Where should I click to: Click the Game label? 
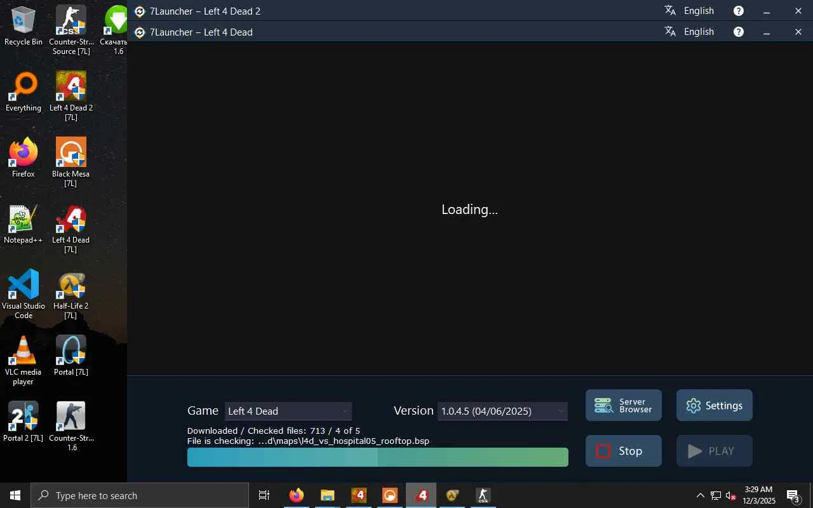pos(203,411)
